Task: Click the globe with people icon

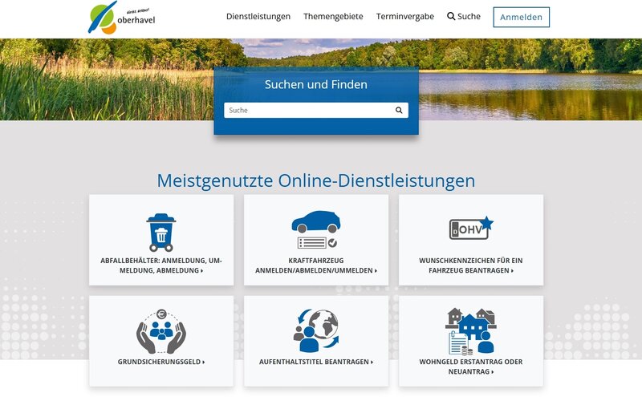Action: pyautogui.click(x=316, y=330)
